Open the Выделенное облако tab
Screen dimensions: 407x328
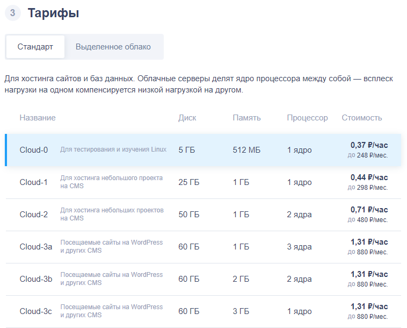(x=113, y=47)
